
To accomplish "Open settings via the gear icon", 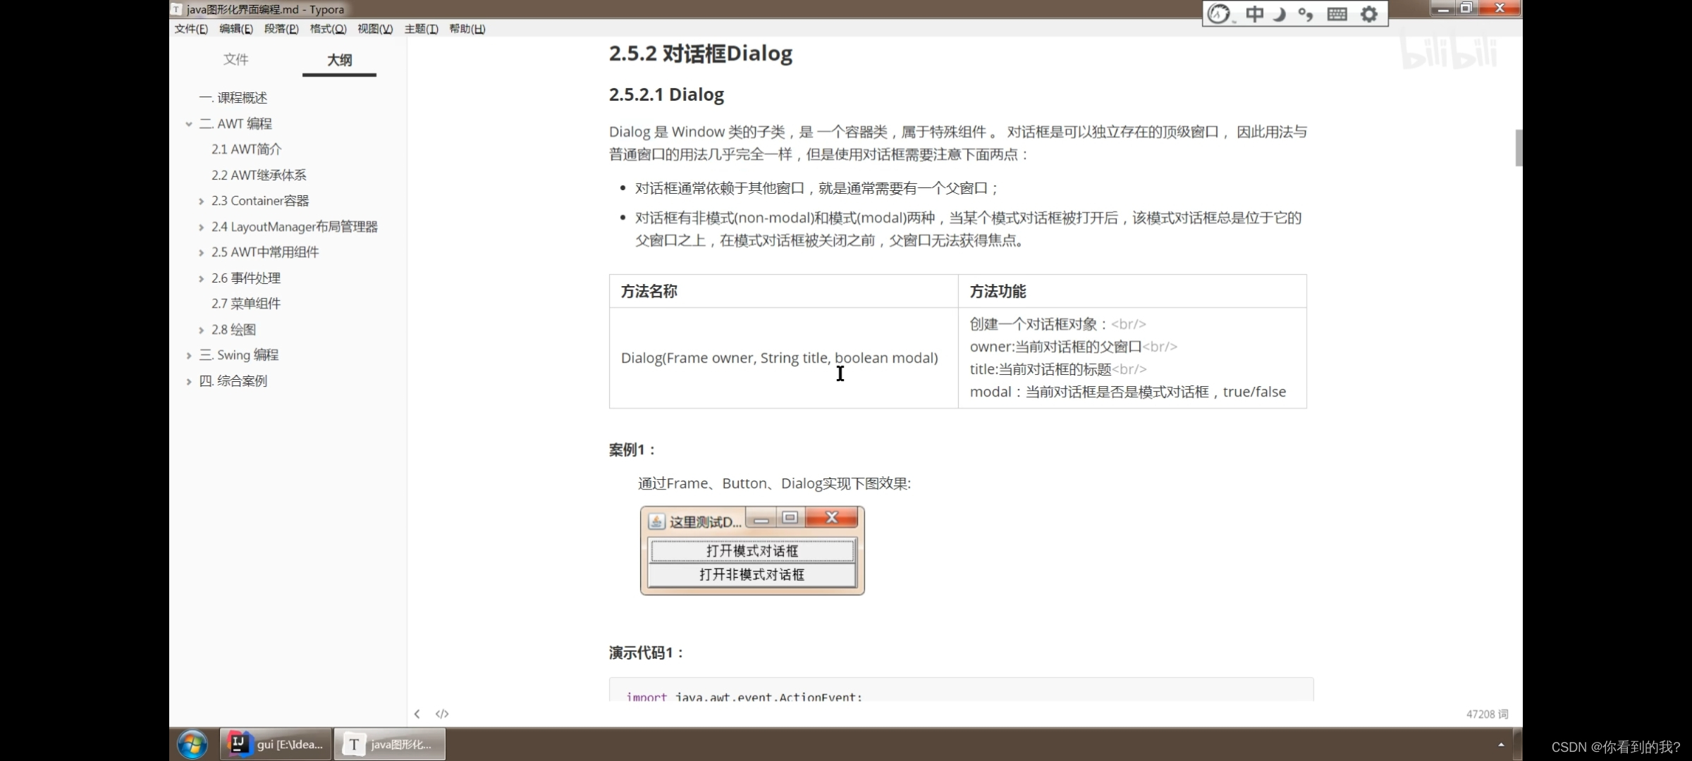I will click(x=1368, y=13).
